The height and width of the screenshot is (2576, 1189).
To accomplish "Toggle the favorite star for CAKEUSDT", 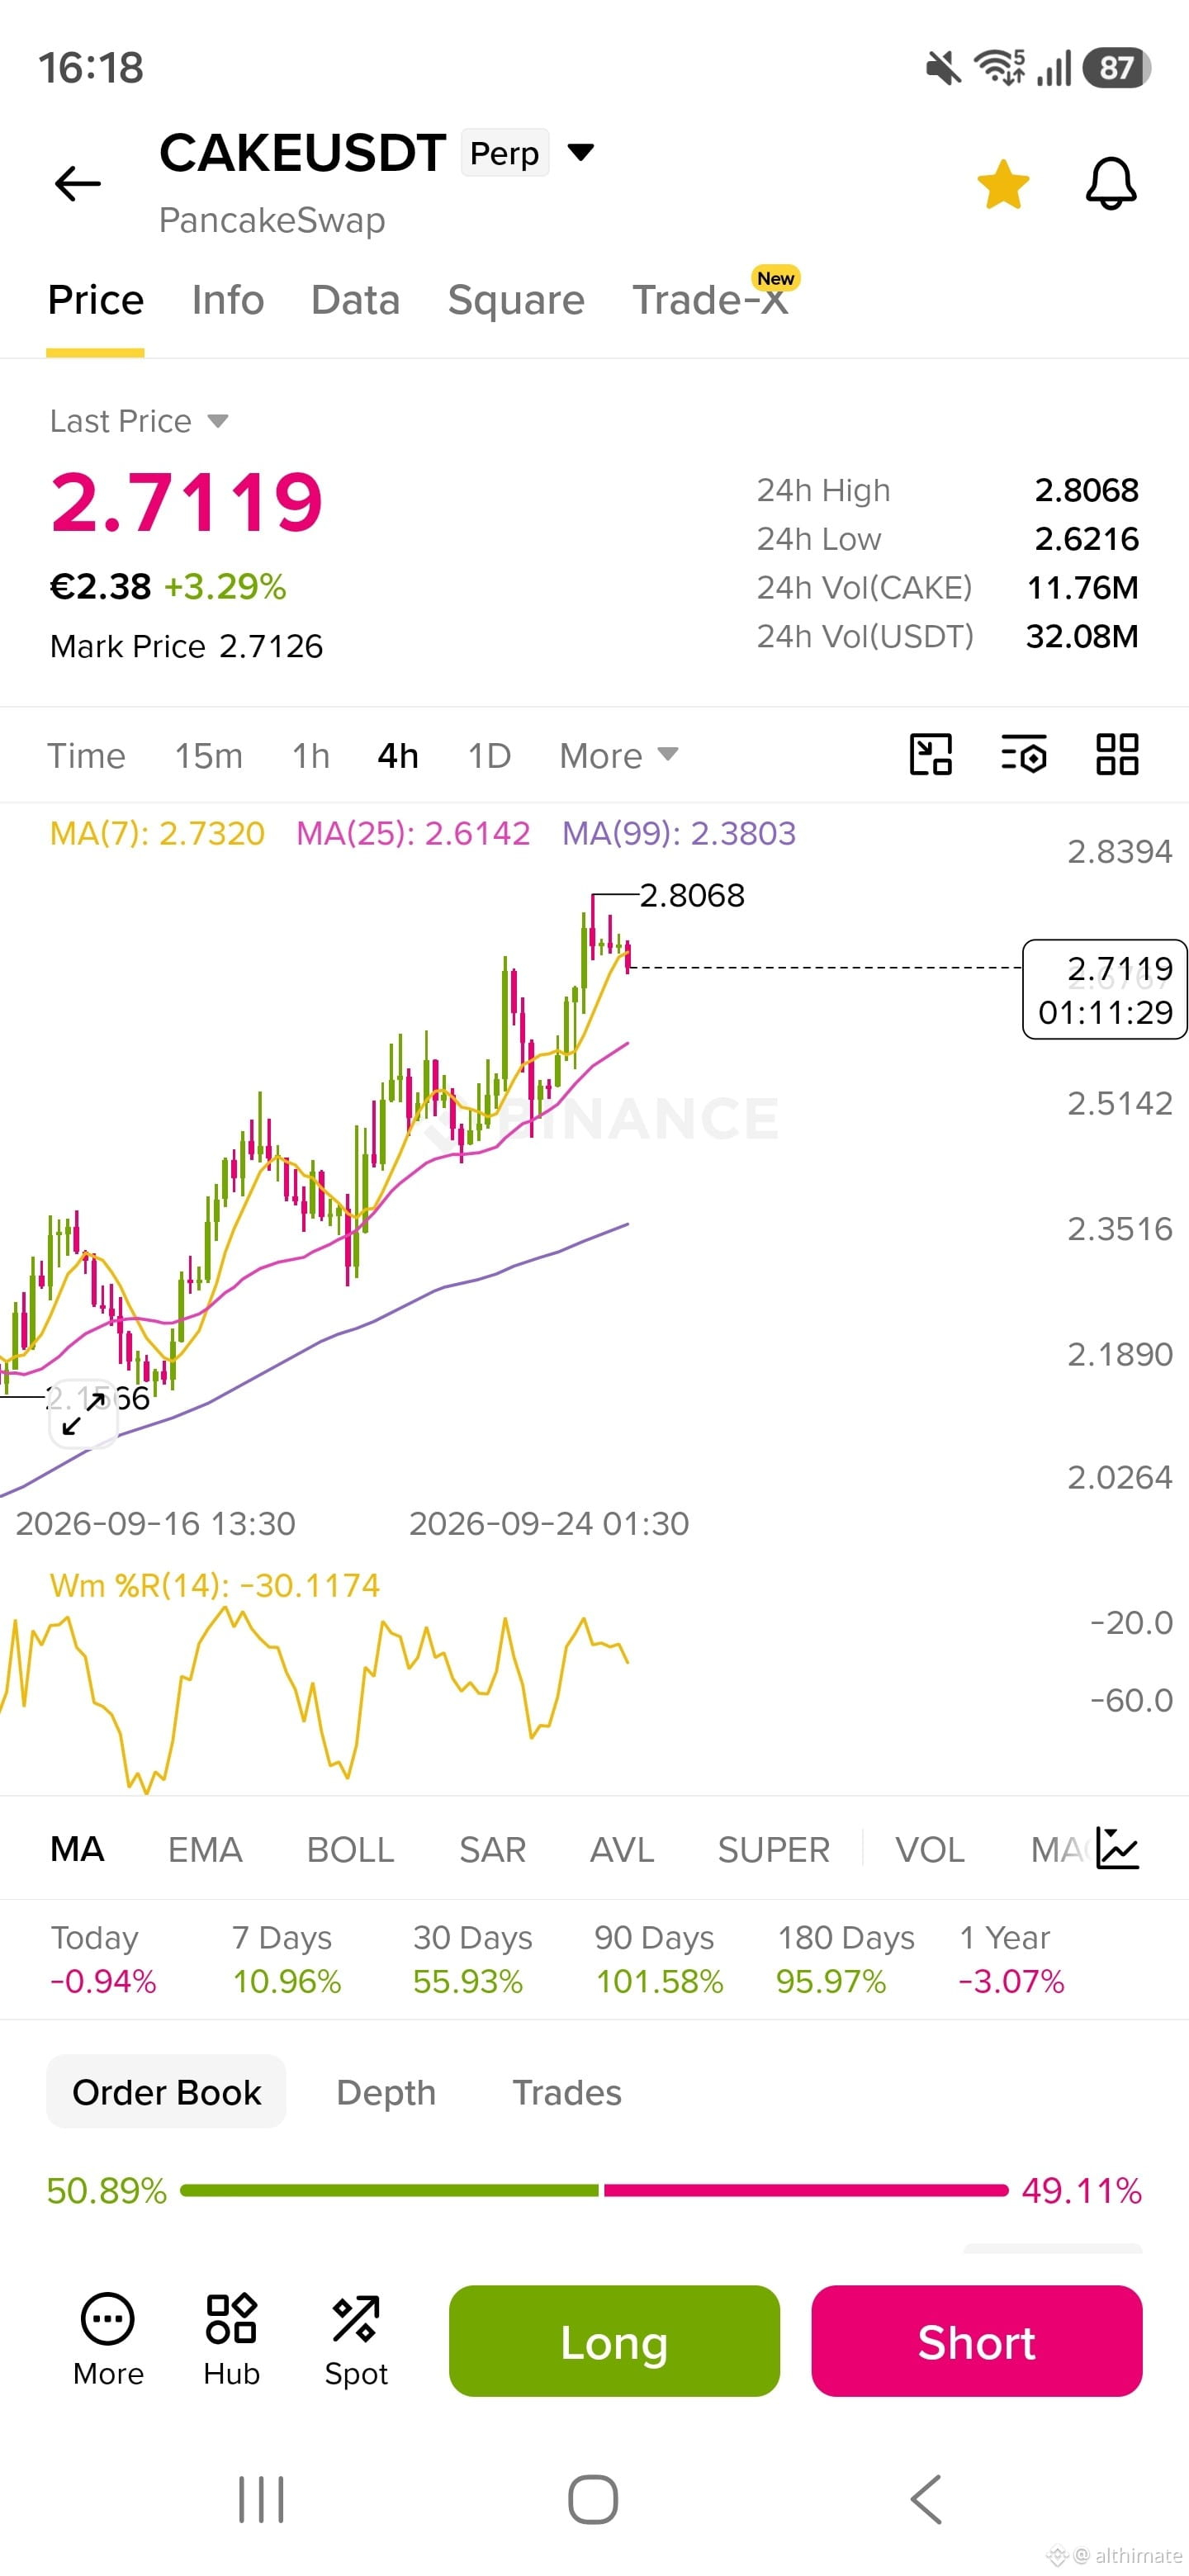I will click(1002, 184).
